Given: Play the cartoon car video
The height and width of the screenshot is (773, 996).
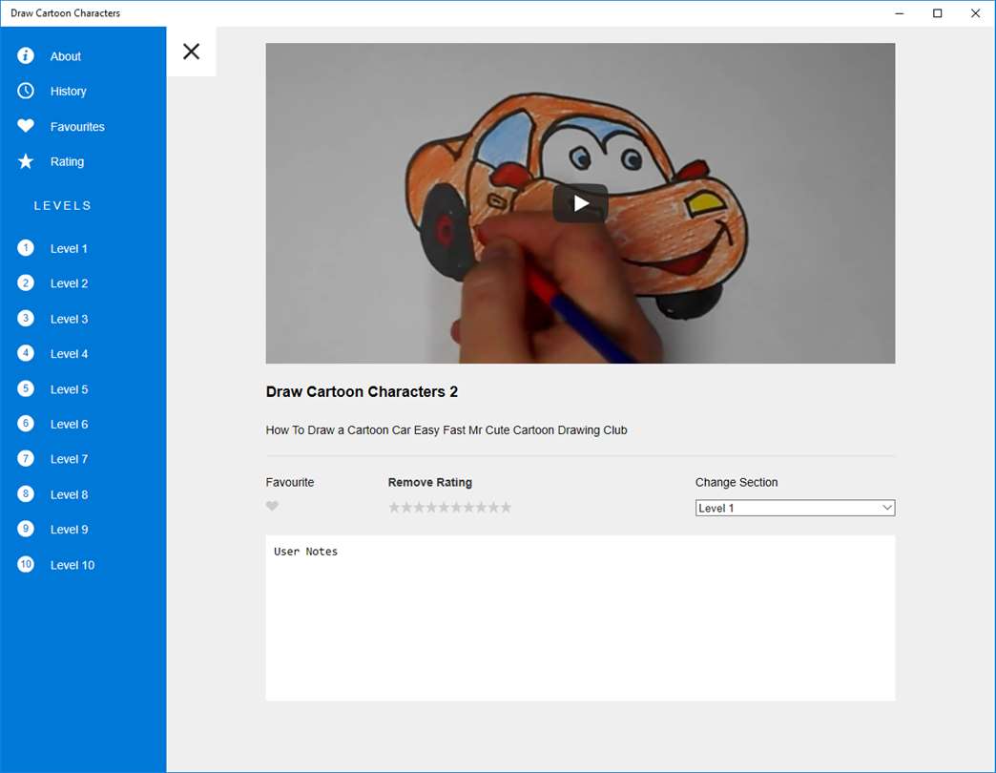Looking at the screenshot, I should click(x=580, y=203).
